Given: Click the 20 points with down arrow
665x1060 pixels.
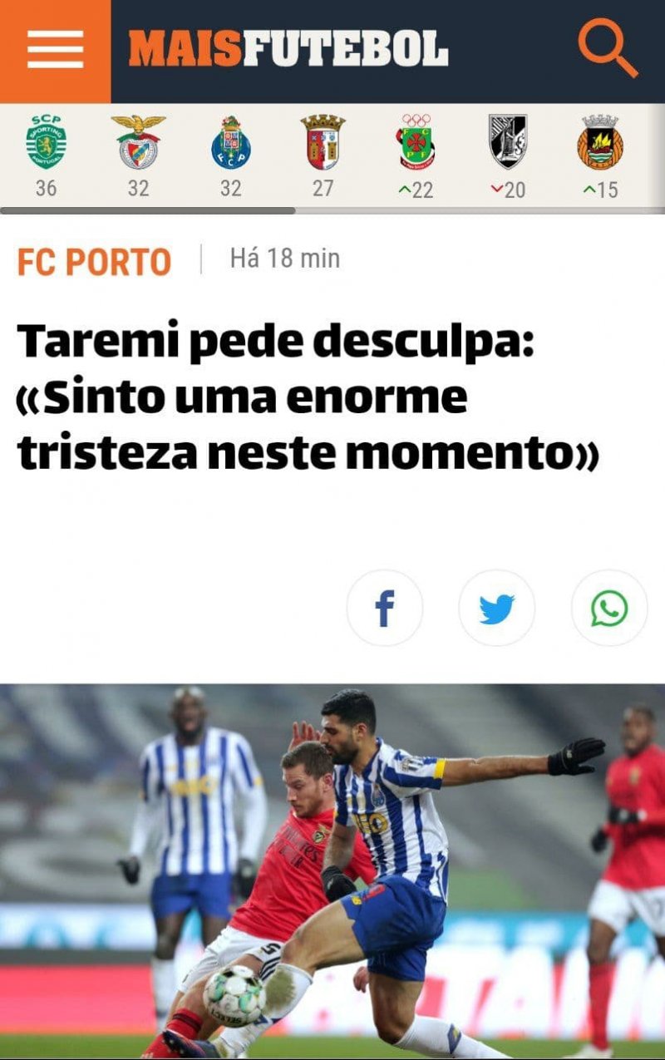Looking at the screenshot, I should [508, 190].
